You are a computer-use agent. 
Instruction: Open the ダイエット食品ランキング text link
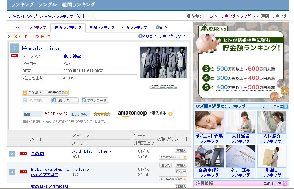pyautogui.click(x=209, y=139)
